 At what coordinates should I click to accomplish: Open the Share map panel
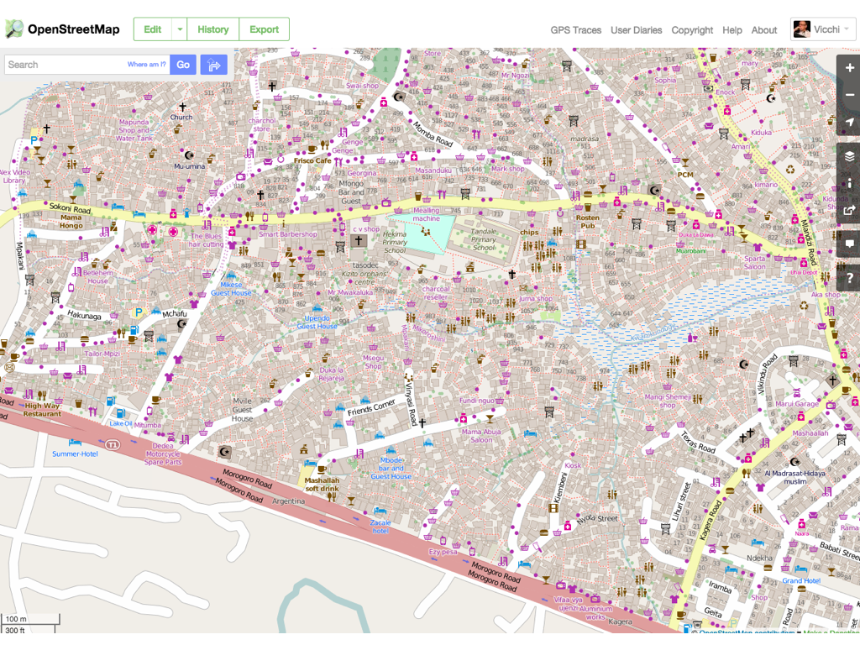click(x=850, y=210)
